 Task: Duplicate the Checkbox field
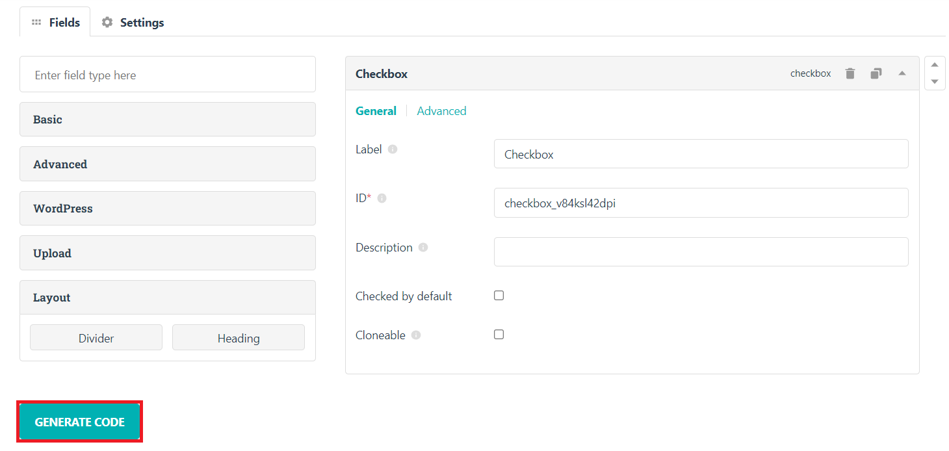pos(876,73)
